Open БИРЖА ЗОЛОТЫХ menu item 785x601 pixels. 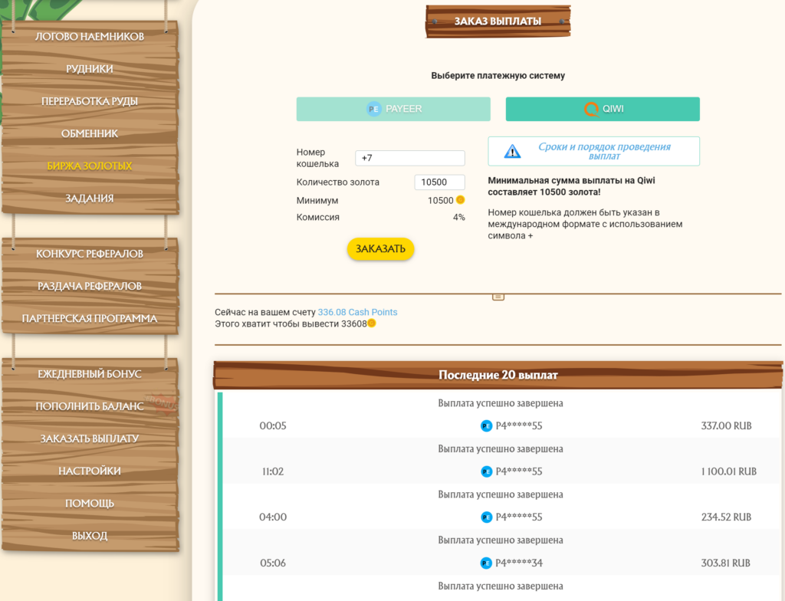coord(90,166)
